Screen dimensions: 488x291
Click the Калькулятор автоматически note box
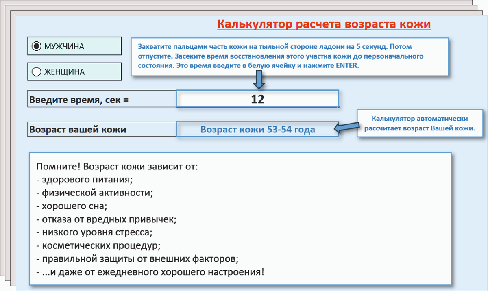pos(419,123)
